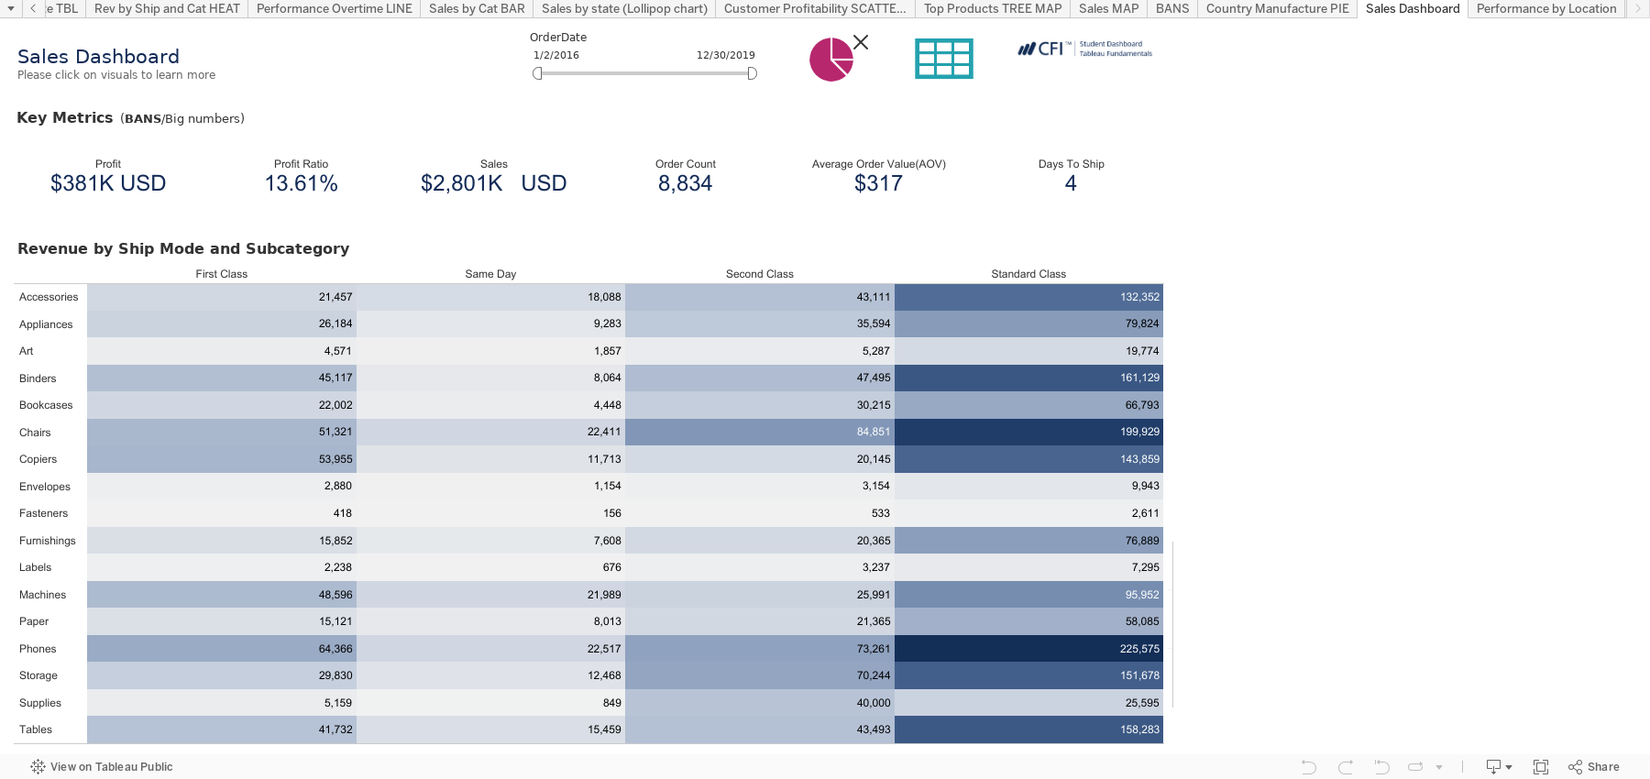Screen dimensions: 1650x779
Task: Click the X beside the pie chart
Action: [x=861, y=42]
